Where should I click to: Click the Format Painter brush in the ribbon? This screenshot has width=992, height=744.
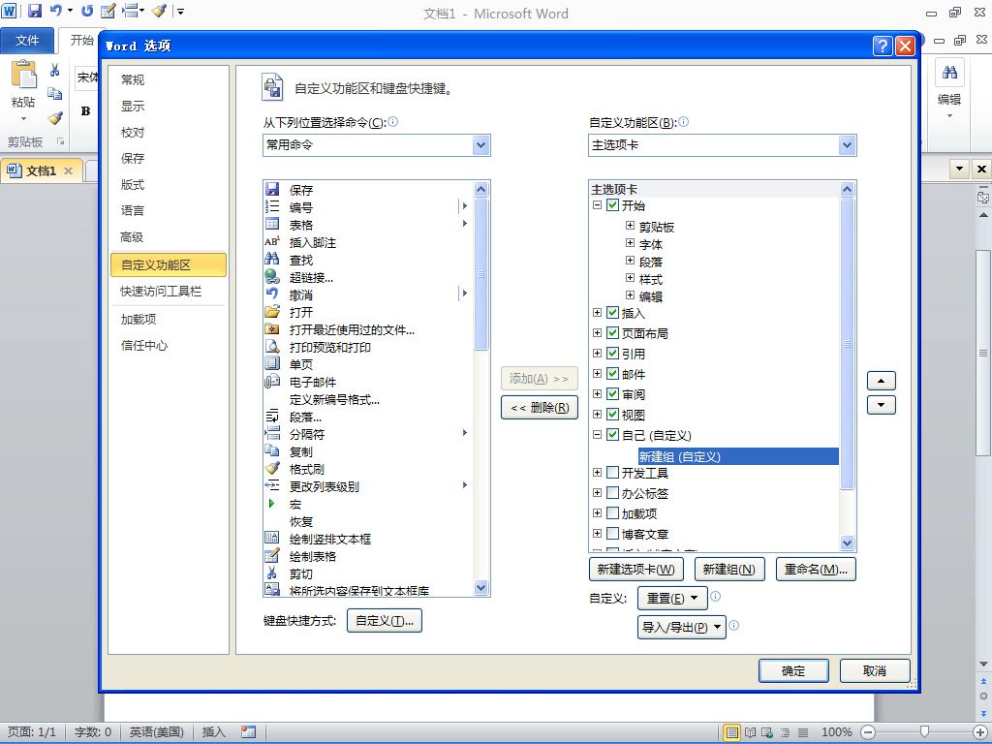55,117
